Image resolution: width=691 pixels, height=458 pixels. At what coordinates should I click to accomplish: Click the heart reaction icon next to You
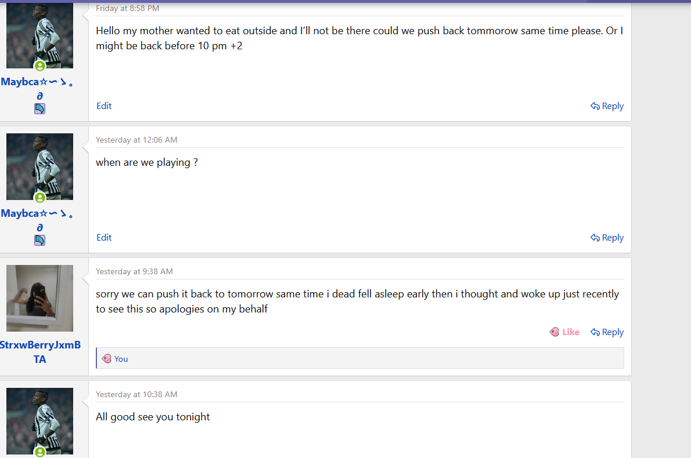point(107,358)
